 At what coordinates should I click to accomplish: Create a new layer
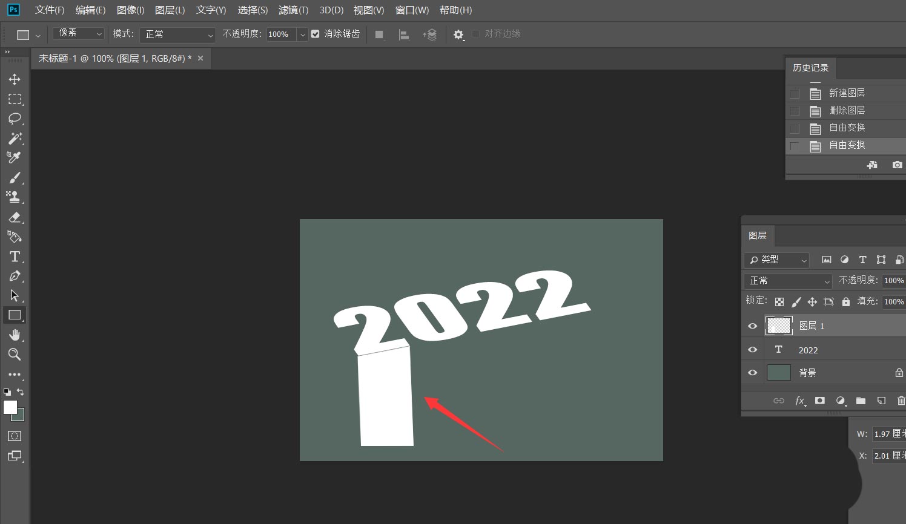click(x=881, y=401)
